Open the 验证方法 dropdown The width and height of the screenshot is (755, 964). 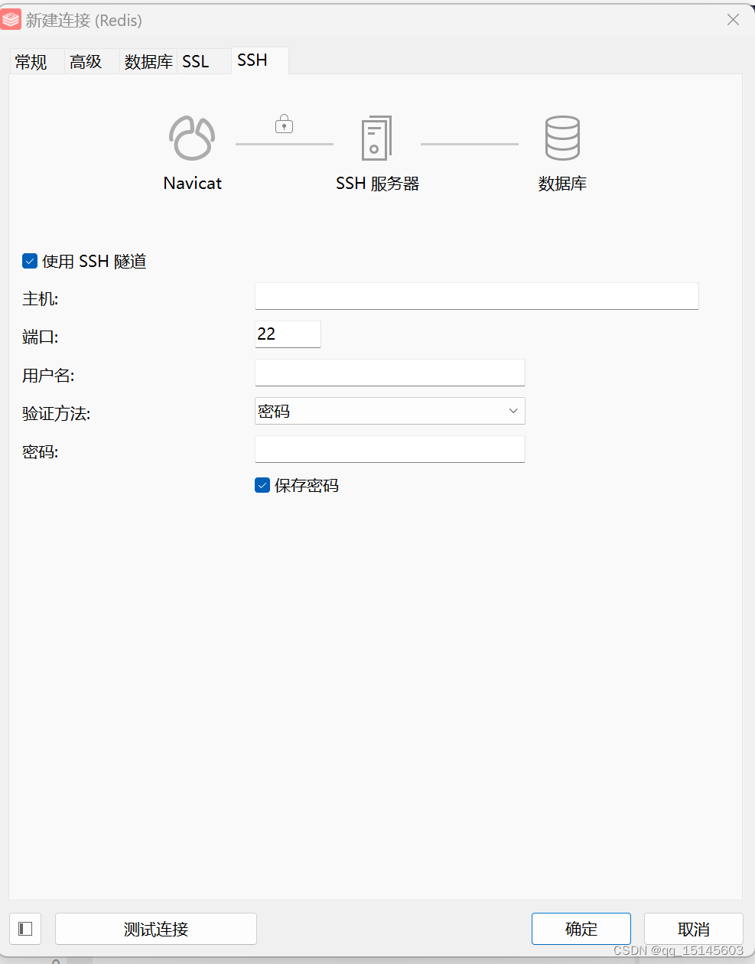point(390,411)
